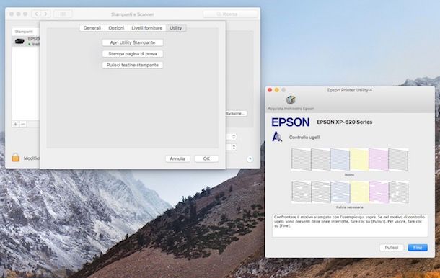Minimize the Epson Printer Utility 4 window
Screen dimensions: 440x278
pyautogui.click(x=277, y=90)
